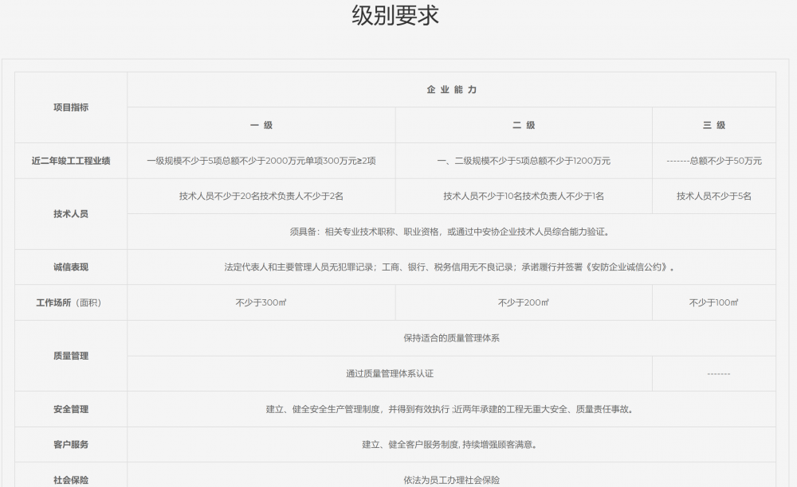
Task: Select the 不少于100㎡ workplace cell
Action: [x=713, y=302]
